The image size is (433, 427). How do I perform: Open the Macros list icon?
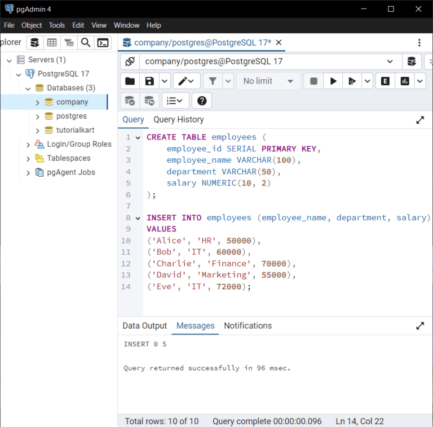175,101
